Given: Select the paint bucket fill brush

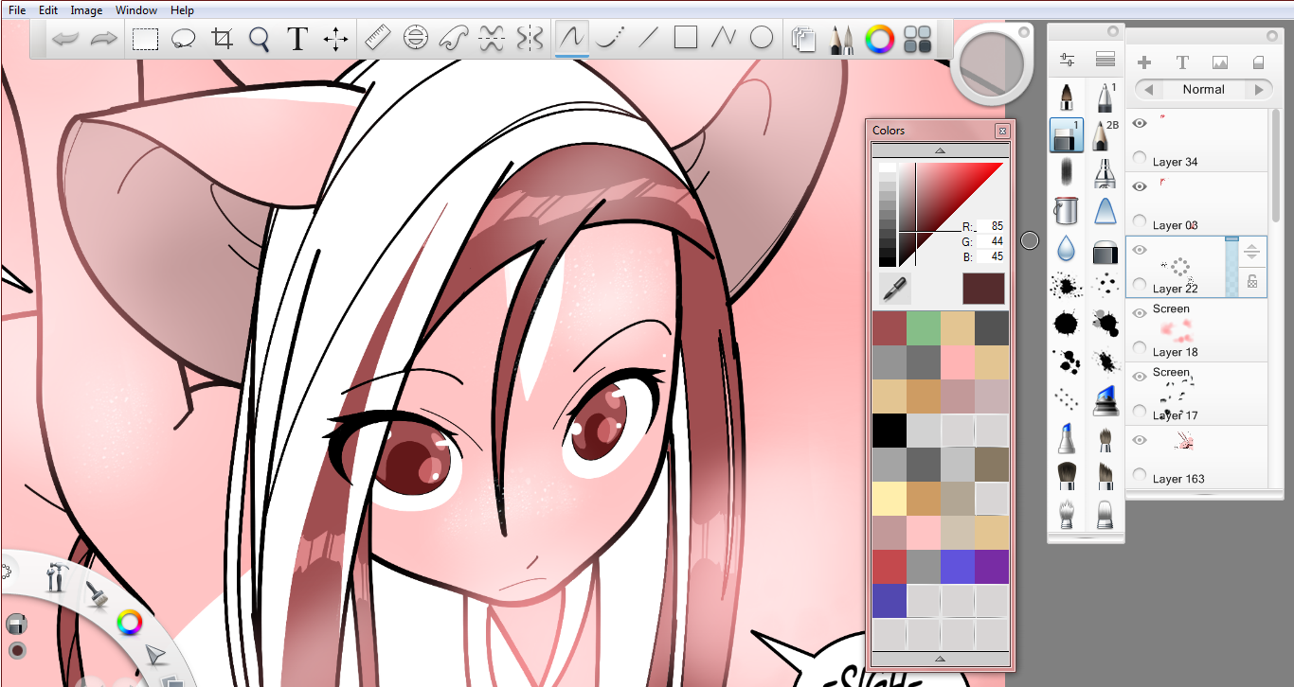Looking at the screenshot, I should point(1067,211).
